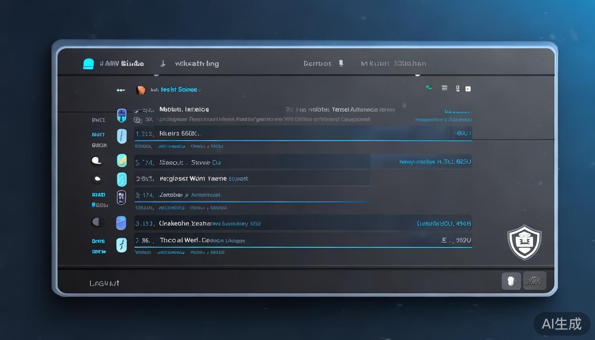The width and height of the screenshot is (595, 340).
Task: Select the 'wiluath ling' header tab
Action: [x=197, y=63]
